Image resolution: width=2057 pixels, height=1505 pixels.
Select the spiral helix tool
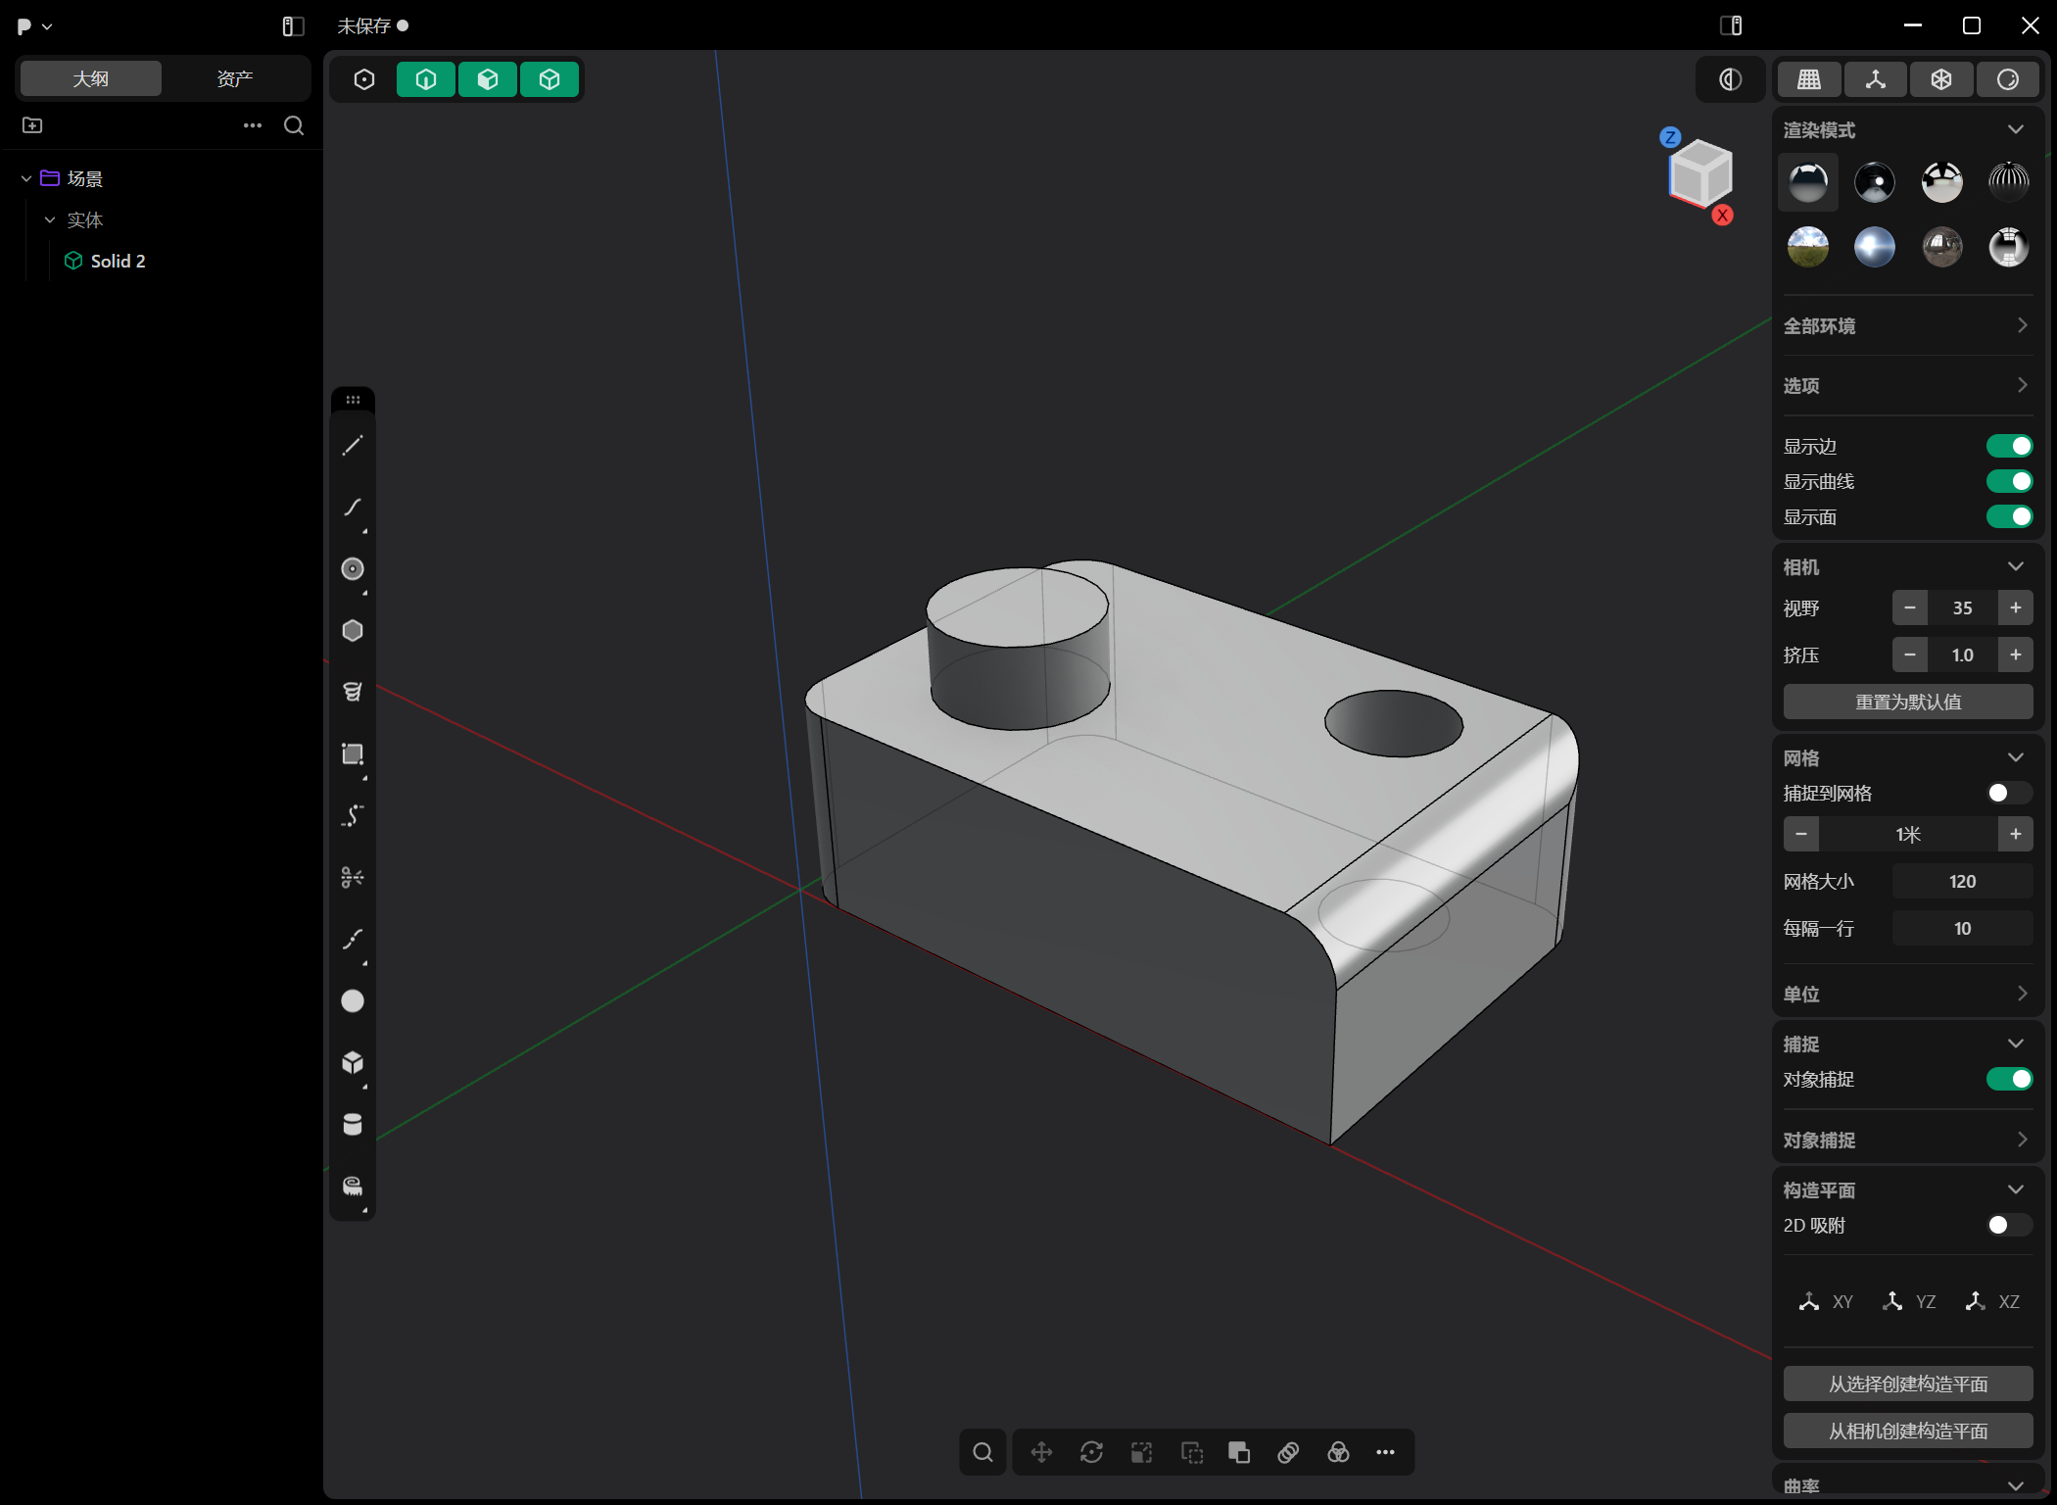353,693
